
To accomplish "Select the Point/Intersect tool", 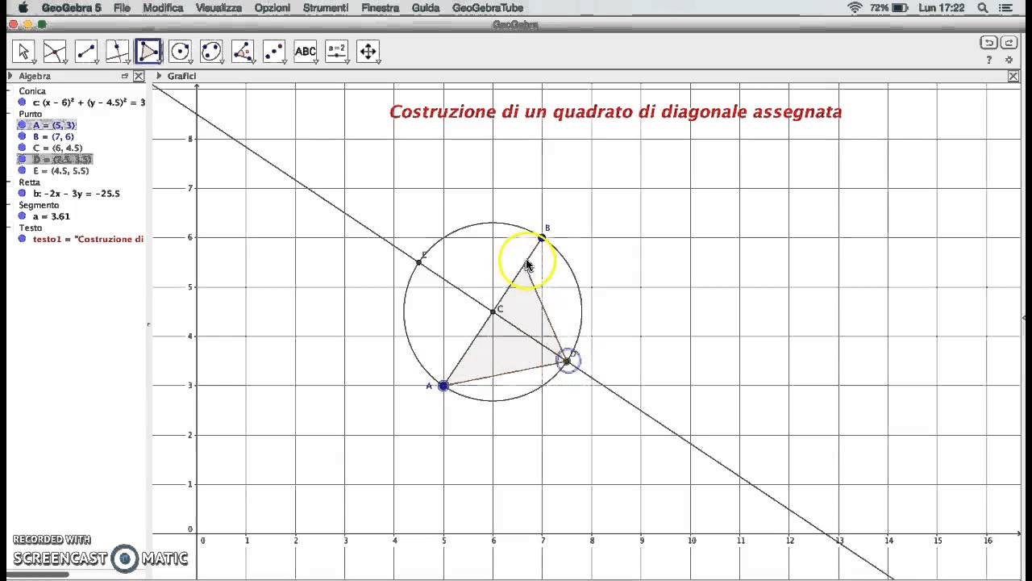I will pos(55,52).
